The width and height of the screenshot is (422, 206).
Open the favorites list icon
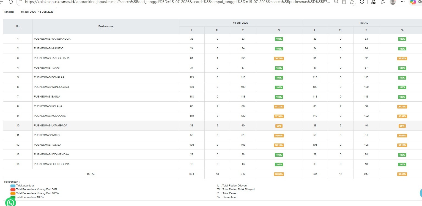(383, 2)
